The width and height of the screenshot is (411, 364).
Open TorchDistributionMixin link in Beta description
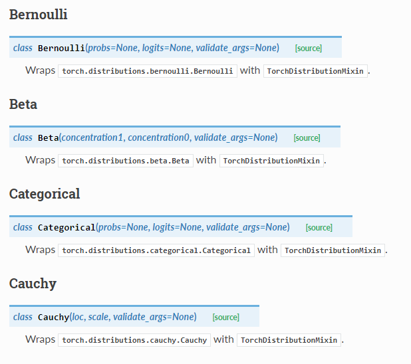pos(271,161)
